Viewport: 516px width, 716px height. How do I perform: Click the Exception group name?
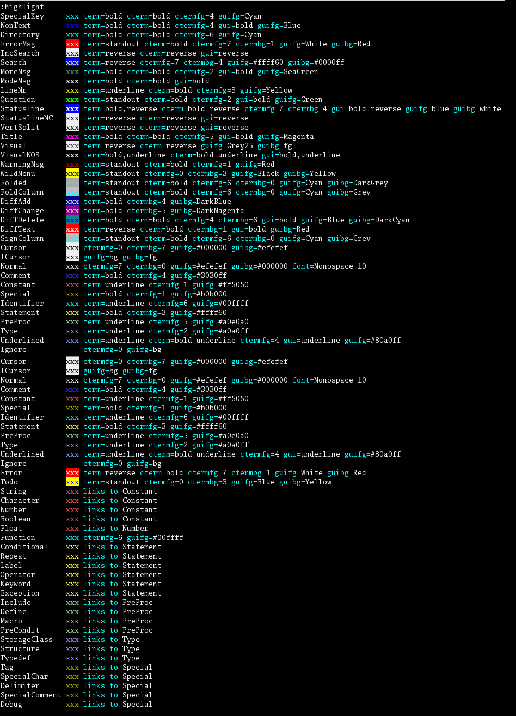click(x=20, y=593)
